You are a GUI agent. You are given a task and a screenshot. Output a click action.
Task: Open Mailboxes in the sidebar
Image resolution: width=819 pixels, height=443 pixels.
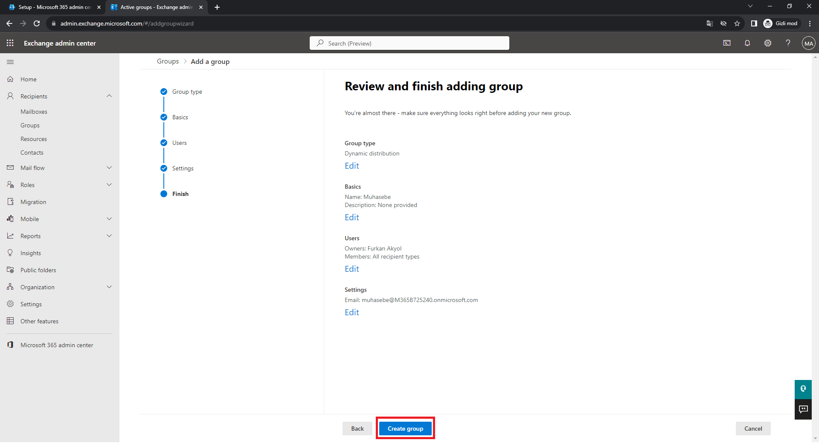[x=34, y=112]
